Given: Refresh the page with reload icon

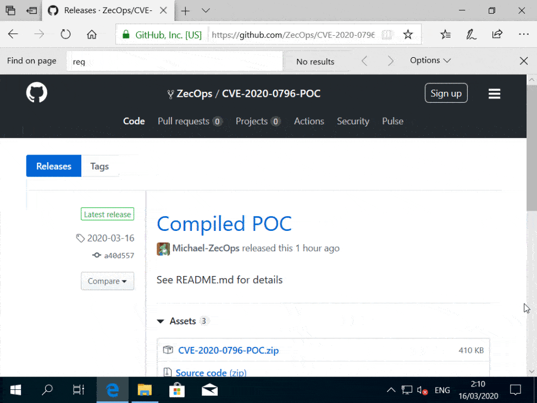Looking at the screenshot, I should [65, 34].
